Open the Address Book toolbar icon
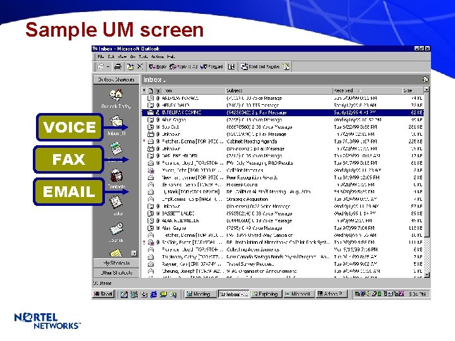The width and height of the screenshot is (455, 341). pos(231,67)
